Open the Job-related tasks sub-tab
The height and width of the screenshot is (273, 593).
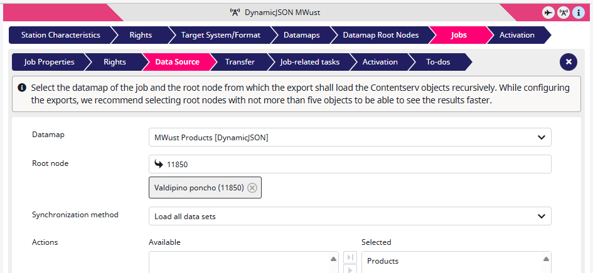pyautogui.click(x=309, y=62)
